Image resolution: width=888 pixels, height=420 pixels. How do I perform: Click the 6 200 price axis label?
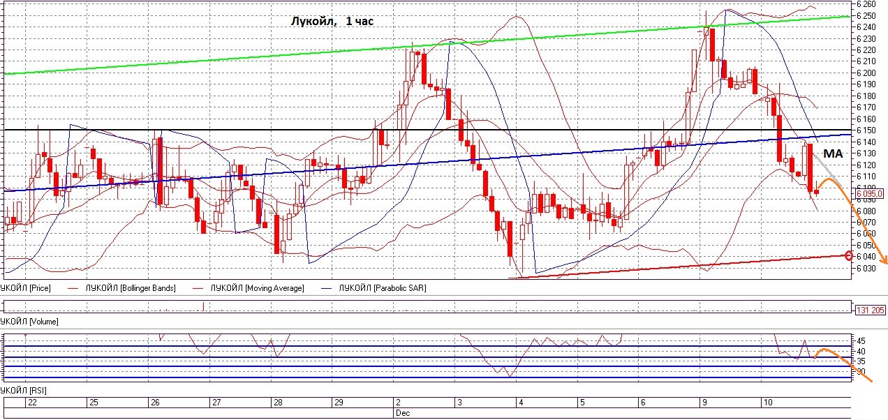[866, 73]
